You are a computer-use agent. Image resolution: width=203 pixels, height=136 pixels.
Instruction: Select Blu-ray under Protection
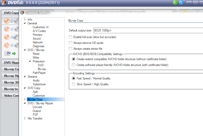coord(42,69)
